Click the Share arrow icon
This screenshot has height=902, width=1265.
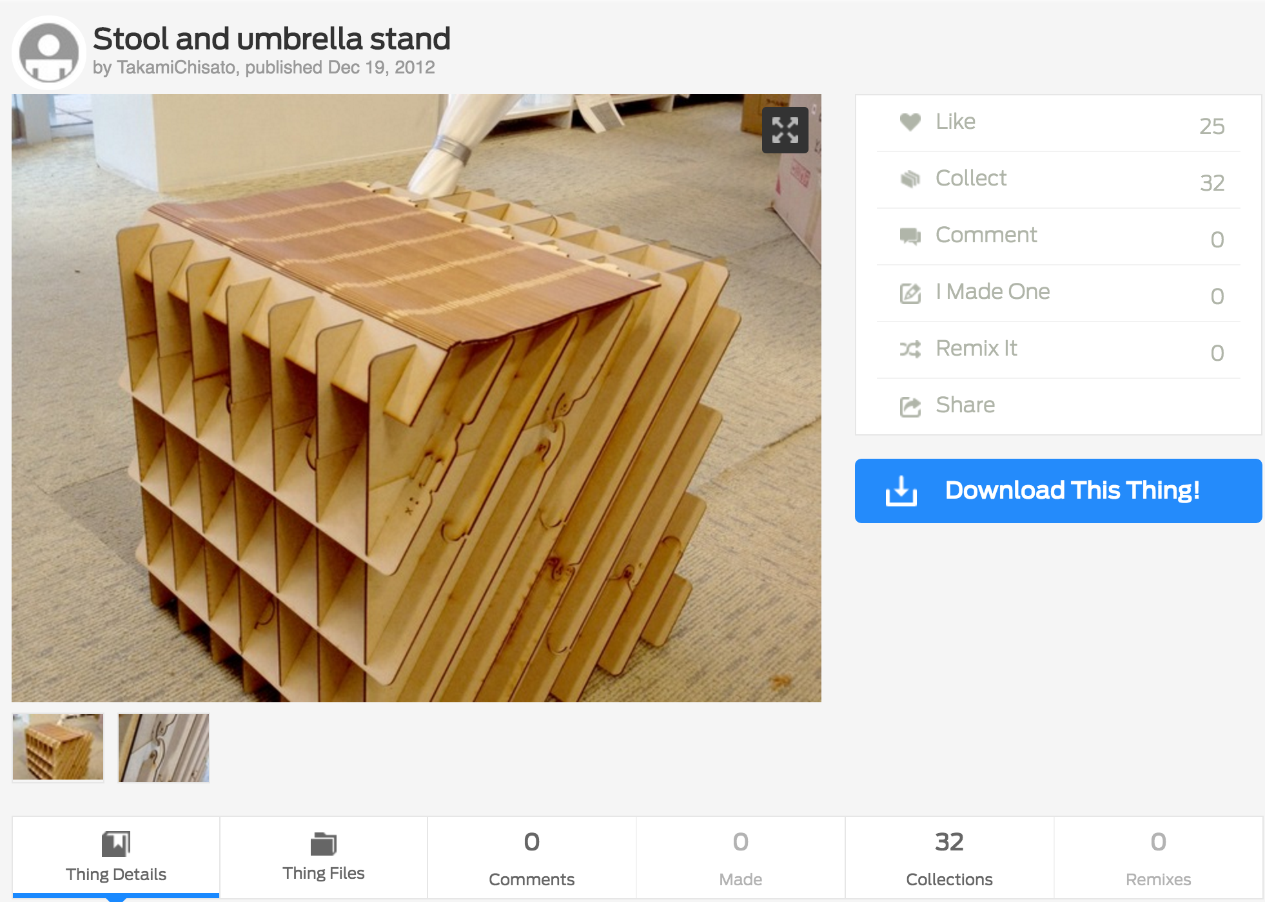[910, 407]
